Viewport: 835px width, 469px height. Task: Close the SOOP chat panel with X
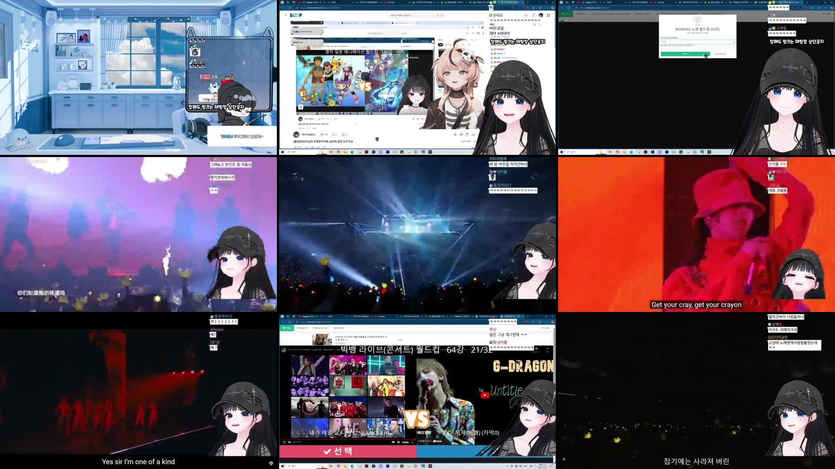pos(540,24)
